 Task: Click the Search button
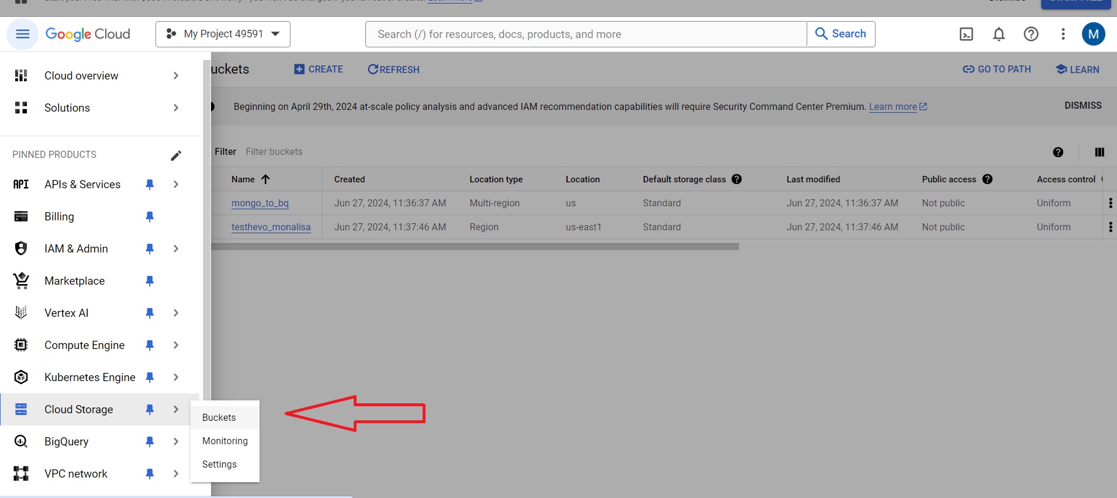click(x=841, y=34)
